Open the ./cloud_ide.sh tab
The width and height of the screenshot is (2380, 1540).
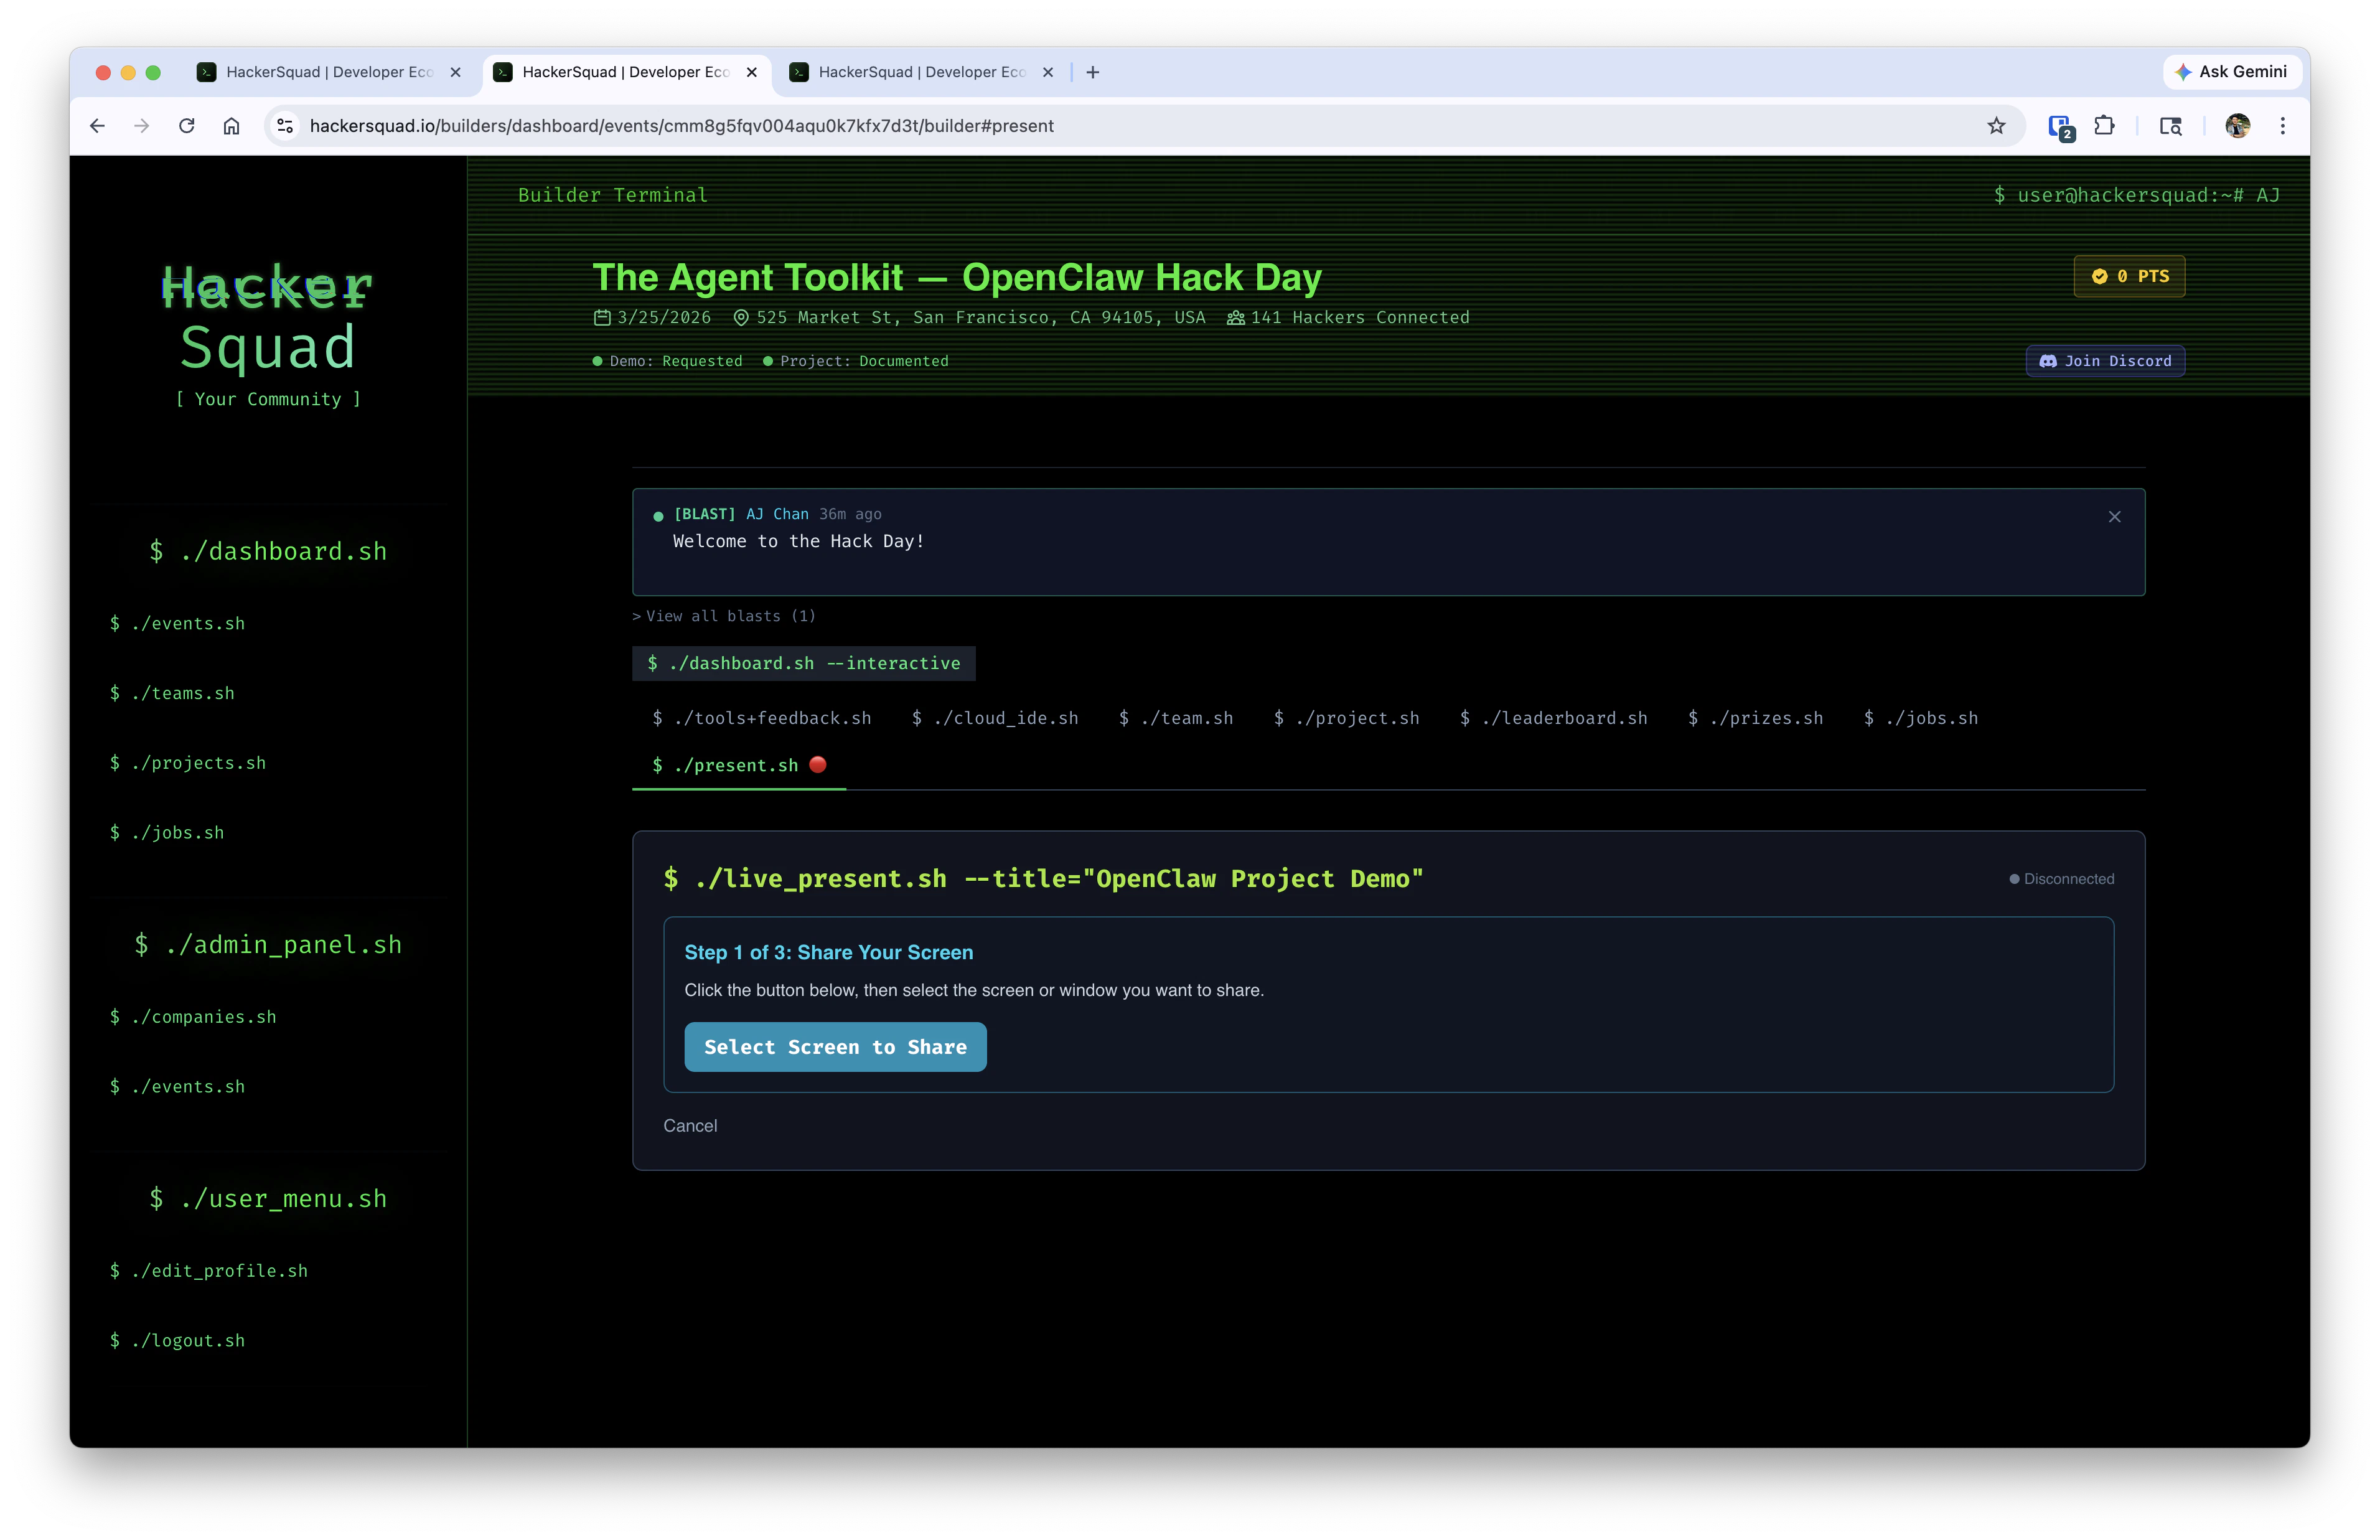995,718
